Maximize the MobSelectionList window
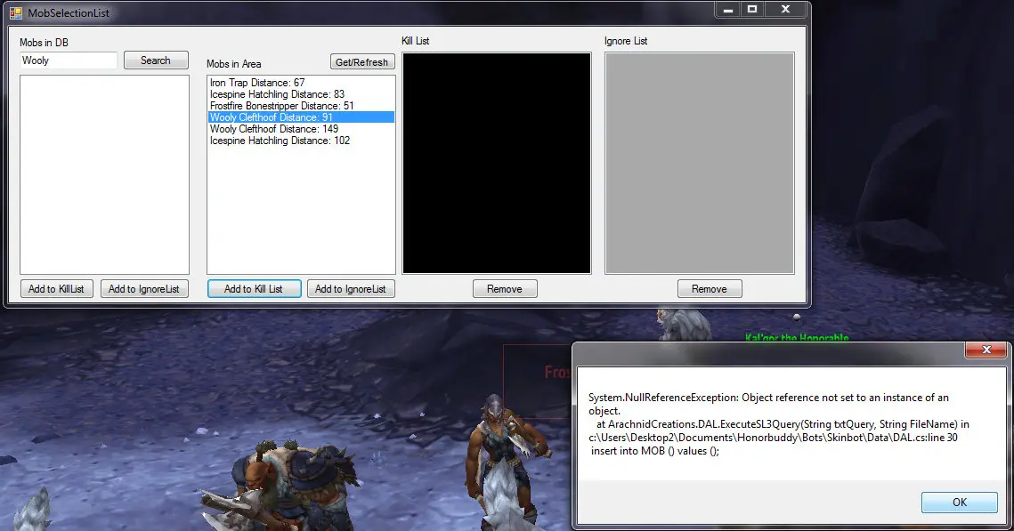Image resolution: width=1014 pixels, height=531 pixels. point(752,10)
